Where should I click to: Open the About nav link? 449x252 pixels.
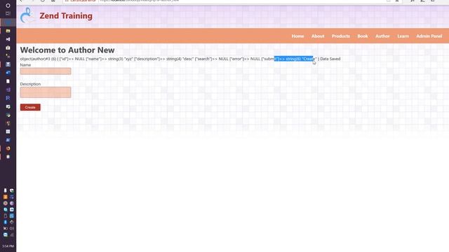click(x=318, y=36)
